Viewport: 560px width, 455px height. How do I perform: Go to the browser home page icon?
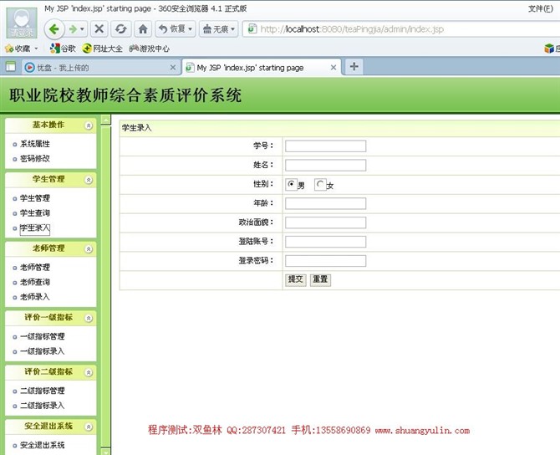(x=143, y=29)
